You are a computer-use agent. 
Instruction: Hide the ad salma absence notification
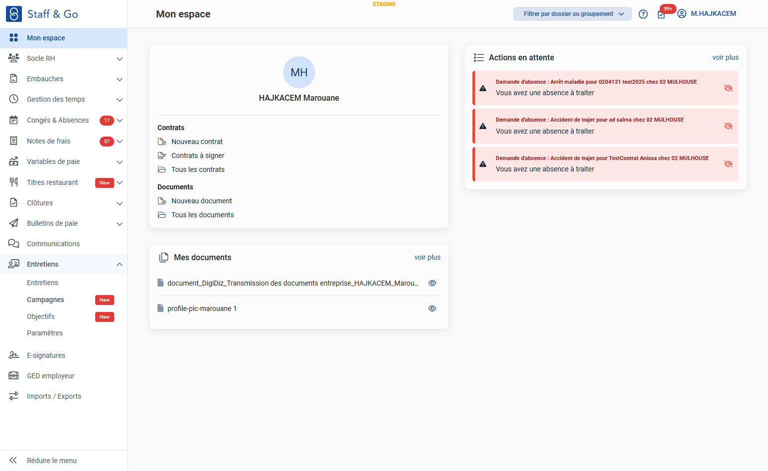coord(728,126)
